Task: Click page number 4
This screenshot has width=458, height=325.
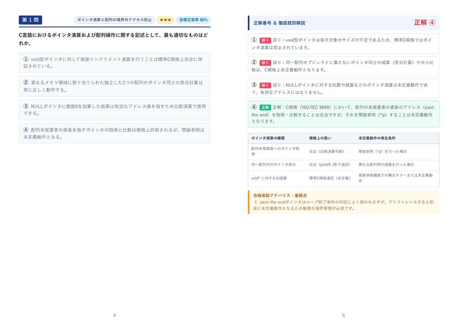Action: [x=114, y=315]
